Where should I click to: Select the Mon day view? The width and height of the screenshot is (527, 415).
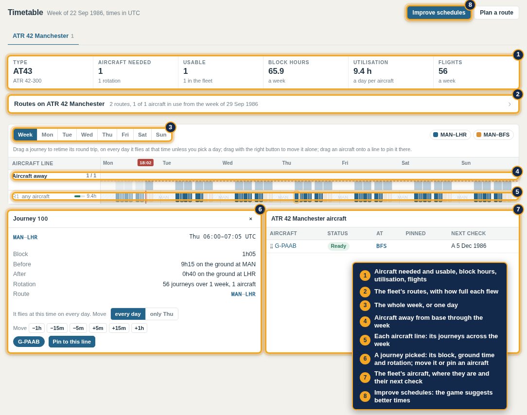coord(47,135)
